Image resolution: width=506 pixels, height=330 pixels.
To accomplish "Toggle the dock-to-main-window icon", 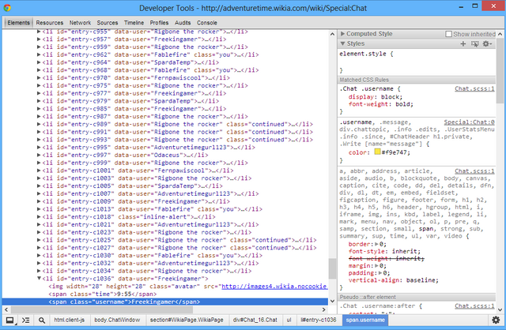I will point(10,320).
